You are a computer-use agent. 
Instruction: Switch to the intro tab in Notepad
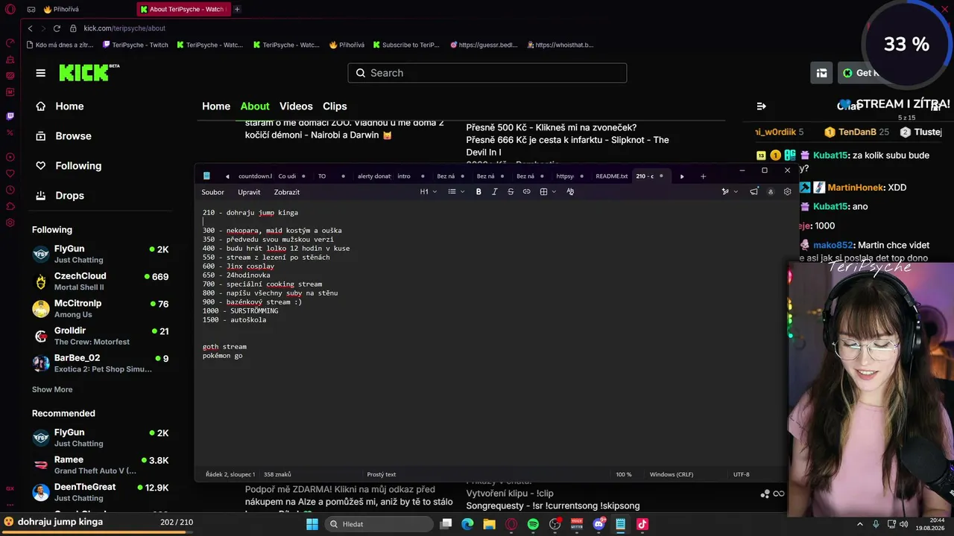point(404,176)
